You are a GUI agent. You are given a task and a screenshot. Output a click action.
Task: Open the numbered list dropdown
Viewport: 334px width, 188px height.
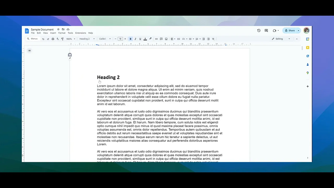[198, 39]
